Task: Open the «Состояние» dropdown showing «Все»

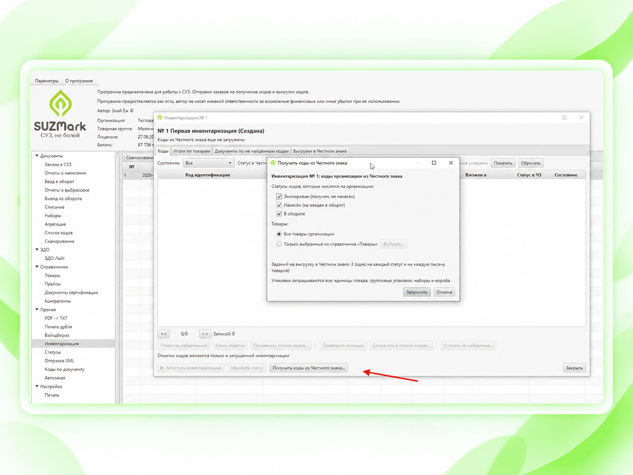Action: [208, 163]
